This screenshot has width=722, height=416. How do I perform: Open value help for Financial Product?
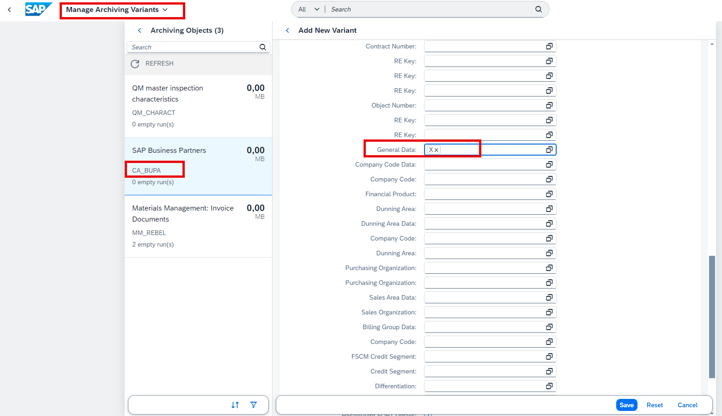549,194
